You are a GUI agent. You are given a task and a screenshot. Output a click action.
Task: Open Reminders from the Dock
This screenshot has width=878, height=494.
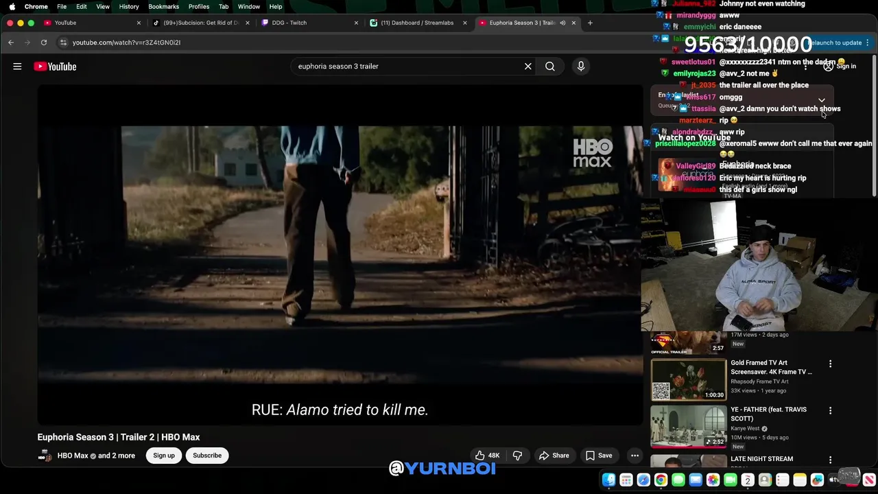[783, 480]
